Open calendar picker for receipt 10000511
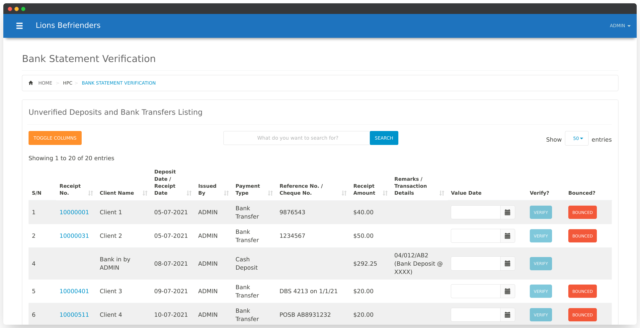Viewport: 640px width, 328px height. pos(507,315)
